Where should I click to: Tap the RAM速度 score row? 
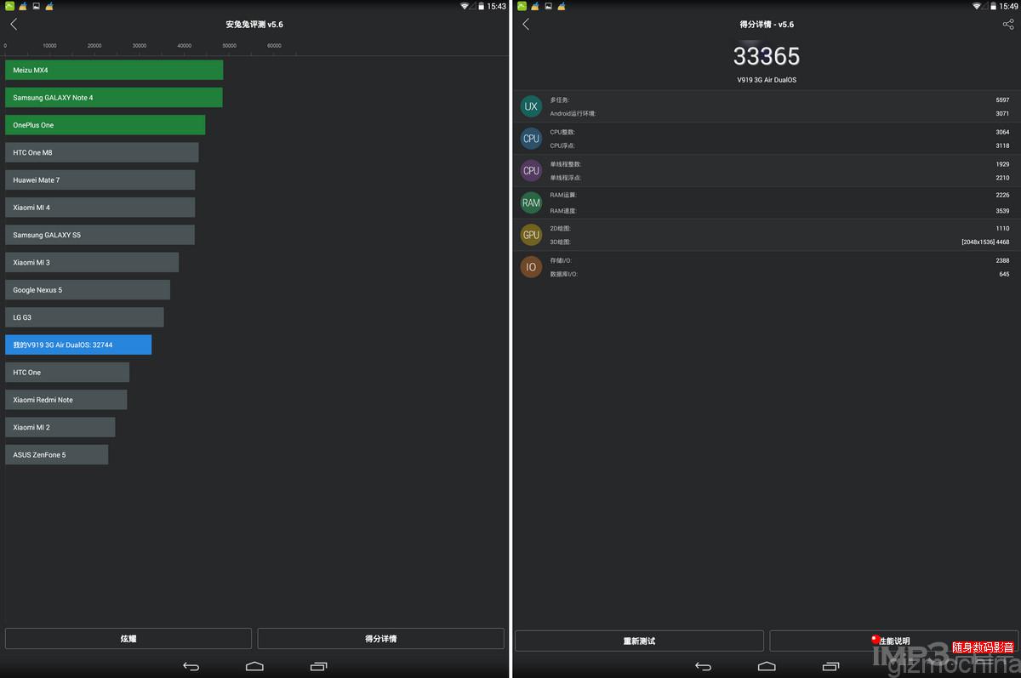(779, 210)
